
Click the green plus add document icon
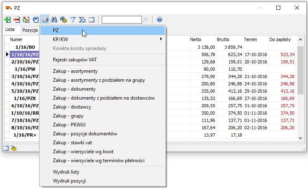click(7, 20)
